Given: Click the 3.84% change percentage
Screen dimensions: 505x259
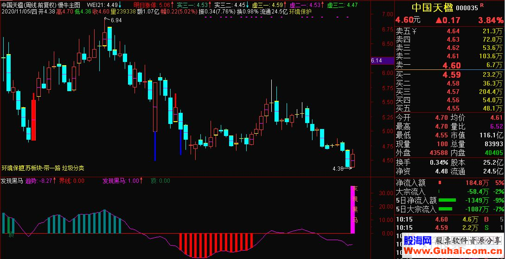Looking at the screenshot, I should tap(490, 20).
